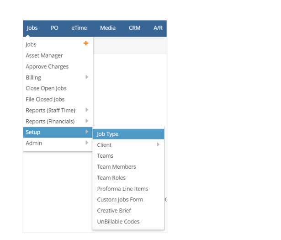Select Job Type in Setup submenu

click(x=128, y=134)
